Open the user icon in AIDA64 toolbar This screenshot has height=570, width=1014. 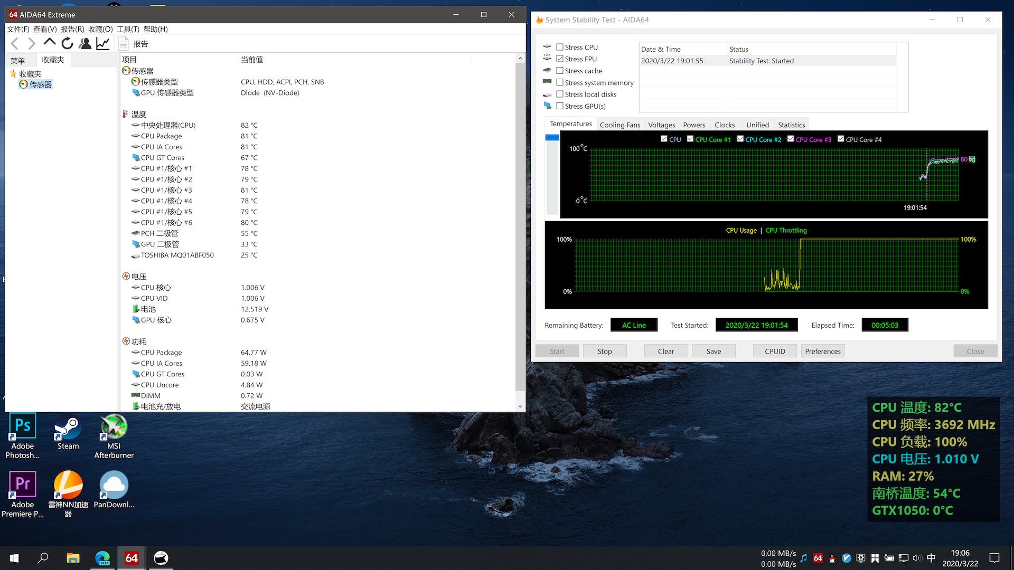[85, 43]
